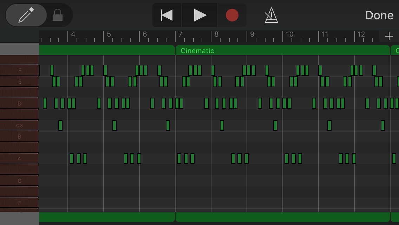
Task: Play the F key just below G
Action: click(19, 202)
